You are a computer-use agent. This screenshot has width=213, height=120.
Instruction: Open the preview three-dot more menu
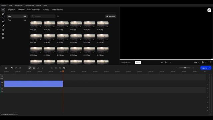(210, 62)
